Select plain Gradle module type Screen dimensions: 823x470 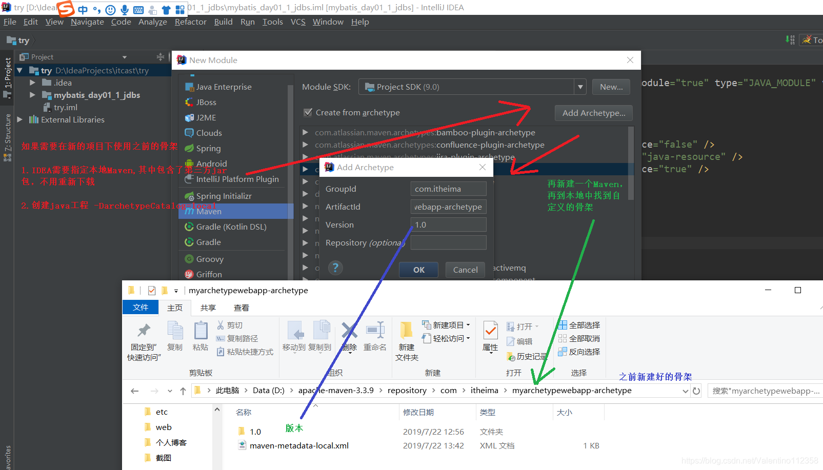point(203,242)
